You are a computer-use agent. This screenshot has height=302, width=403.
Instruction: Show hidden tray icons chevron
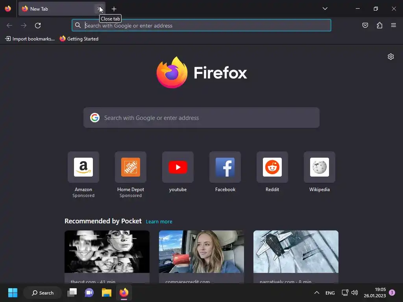click(317, 293)
